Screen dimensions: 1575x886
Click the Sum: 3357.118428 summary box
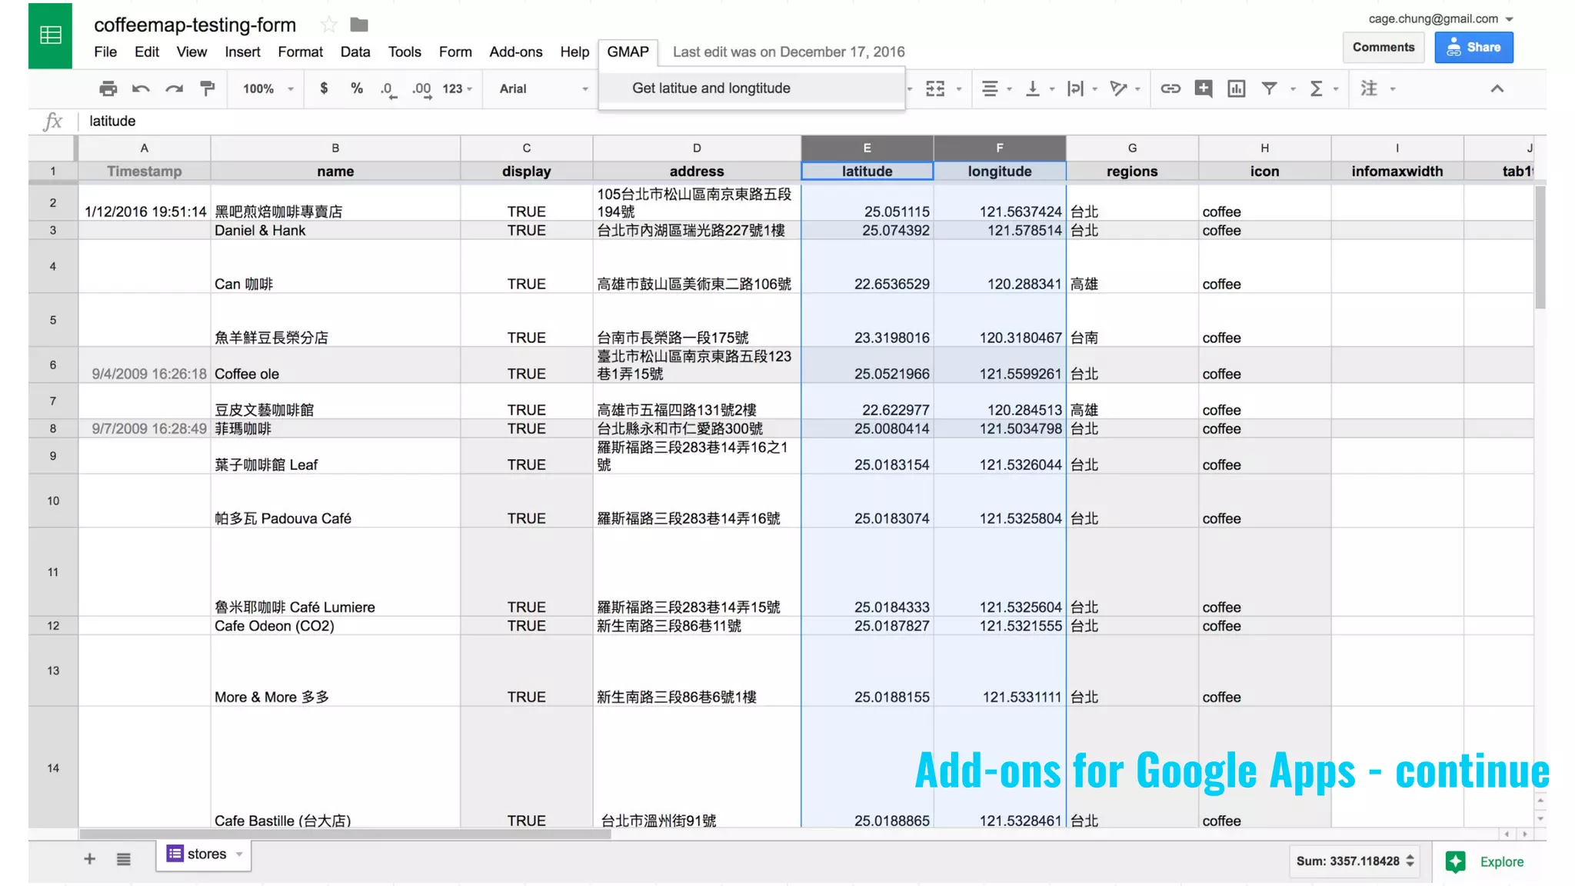(x=1354, y=861)
